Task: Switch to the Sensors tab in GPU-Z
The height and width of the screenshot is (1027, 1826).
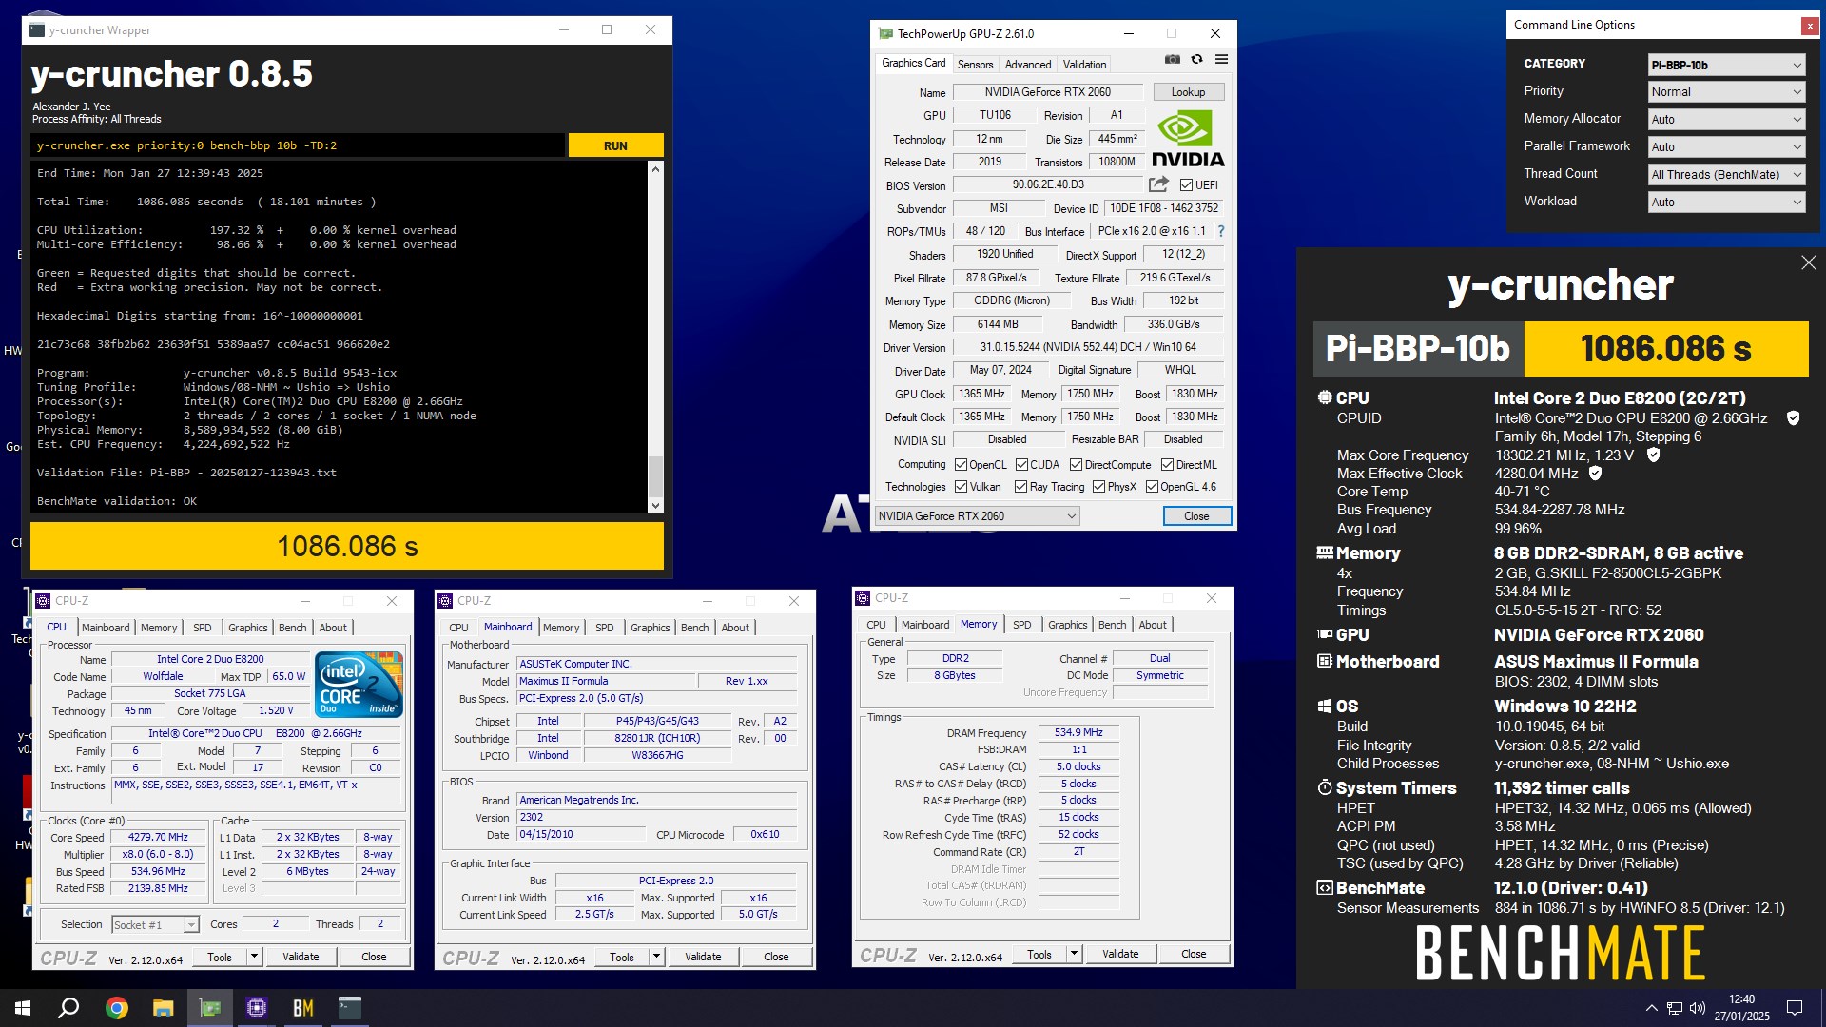Action: coord(975,65)
